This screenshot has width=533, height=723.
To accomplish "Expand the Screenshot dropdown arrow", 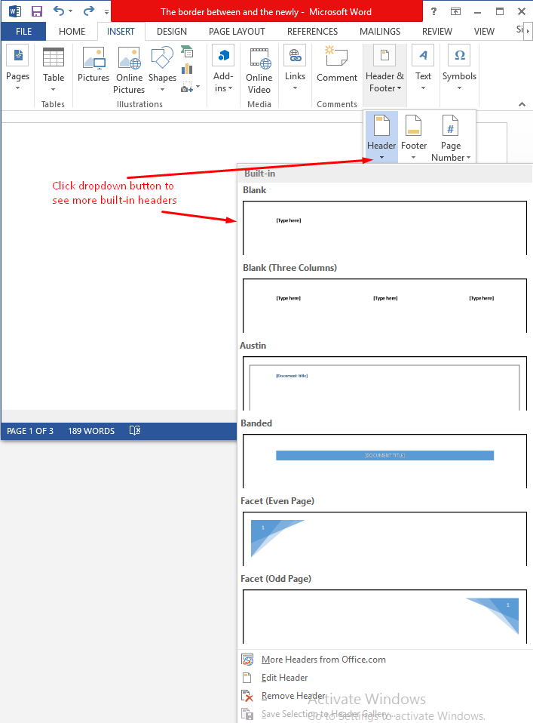I will (198, 87).
